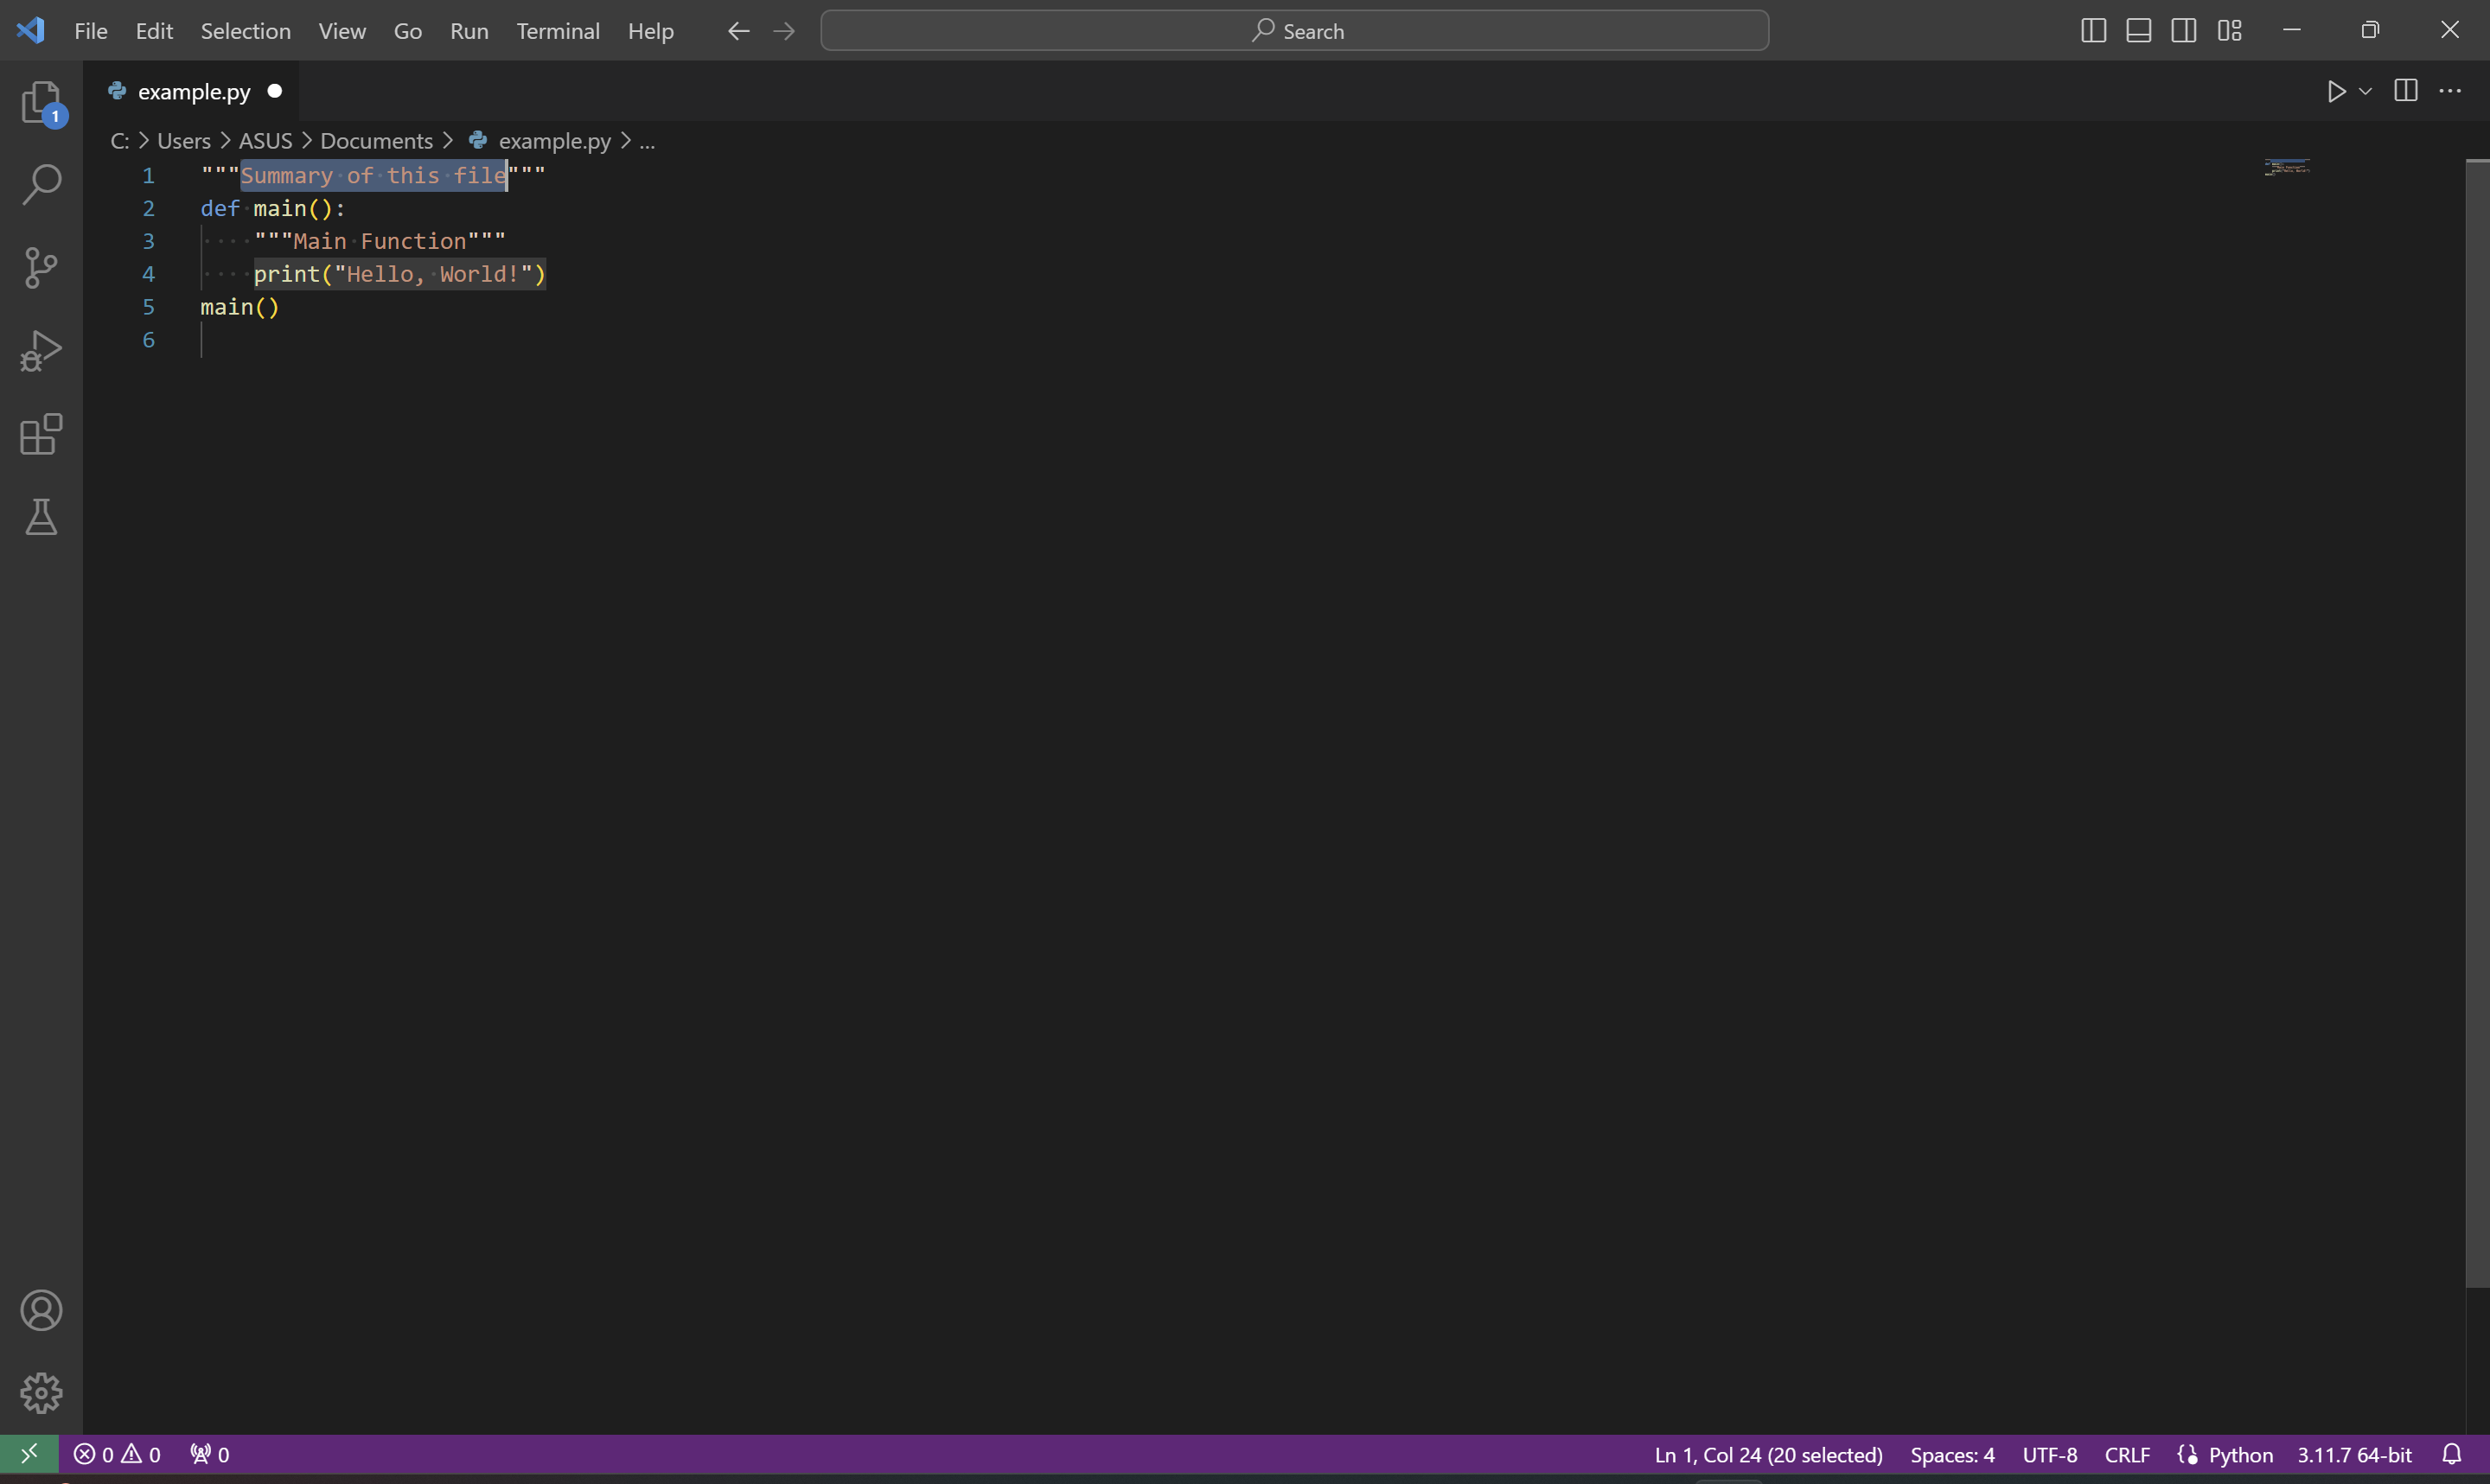Click the Search command center field
This screenshot has height=1484, width=2490.
tap(1294, 31)
